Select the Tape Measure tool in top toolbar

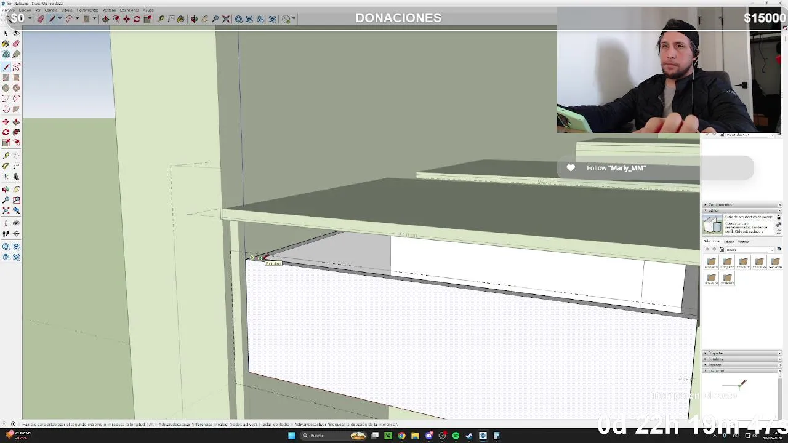point(160,19)
